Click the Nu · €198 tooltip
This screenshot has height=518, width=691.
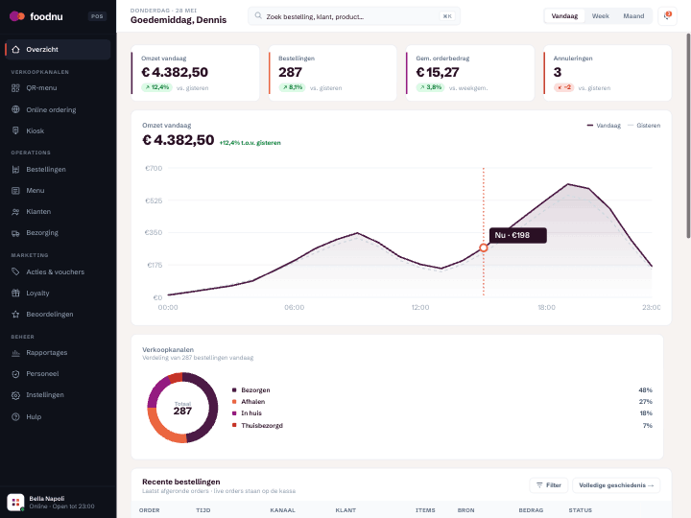pos(518,235)
